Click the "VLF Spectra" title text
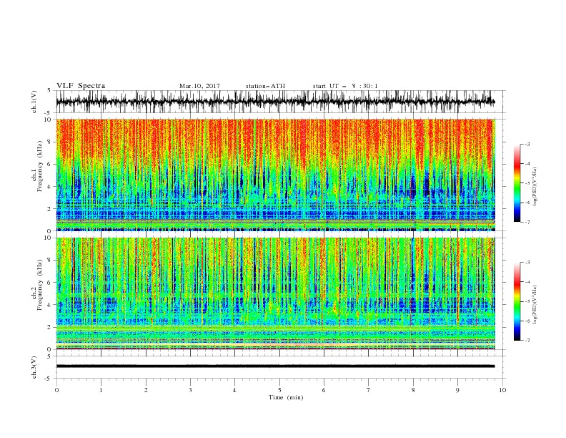This screenshot has height=438, width=566. coord(81,86)
